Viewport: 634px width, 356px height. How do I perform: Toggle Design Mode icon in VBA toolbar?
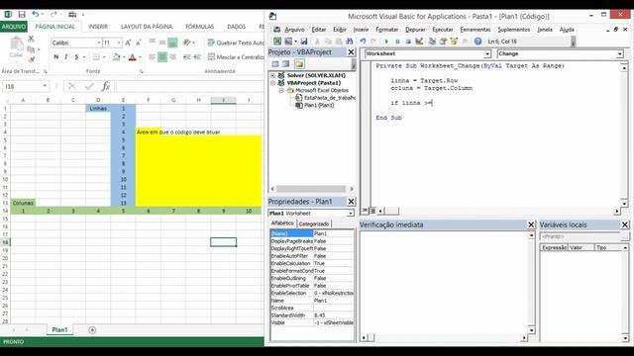point(419,42)
